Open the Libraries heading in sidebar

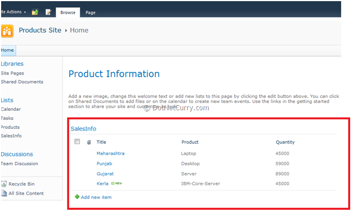click(12, 64)
